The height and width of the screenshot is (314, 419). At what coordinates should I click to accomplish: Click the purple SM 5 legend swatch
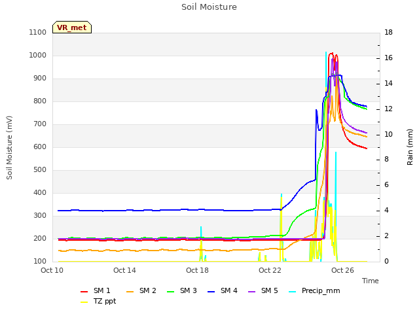pos(251,292)
